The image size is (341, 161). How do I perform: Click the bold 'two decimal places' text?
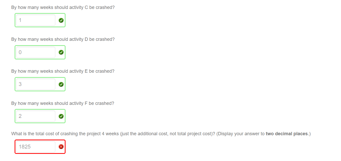[x=287, y=133]
